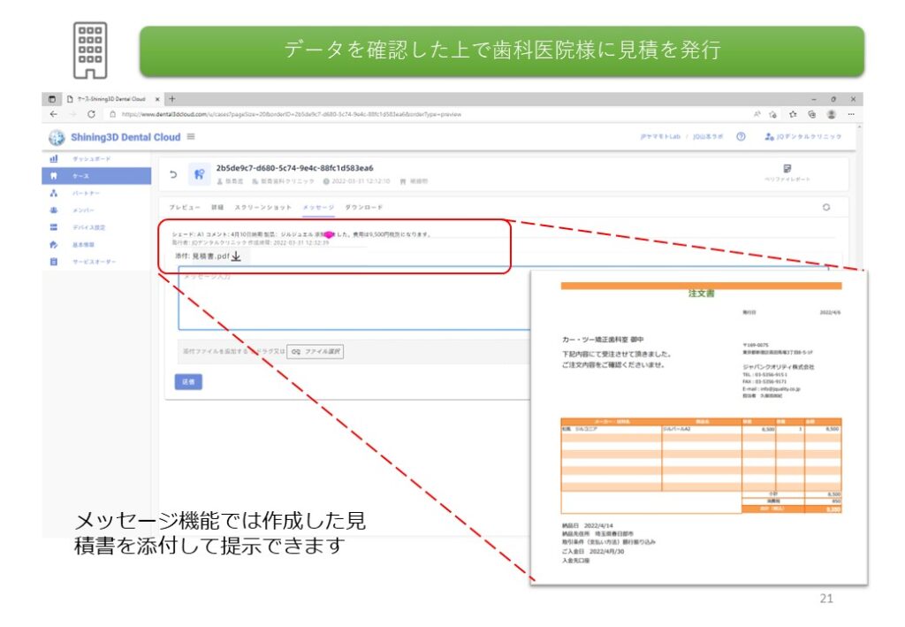
Task: Click the ファイル選択 file chooser button
Action: coord(316,351)
